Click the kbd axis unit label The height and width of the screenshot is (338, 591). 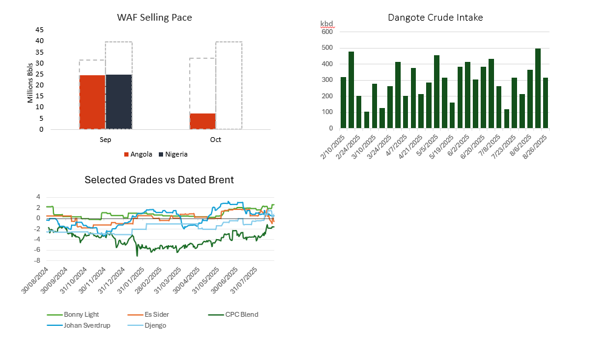(x=326, y=24)
